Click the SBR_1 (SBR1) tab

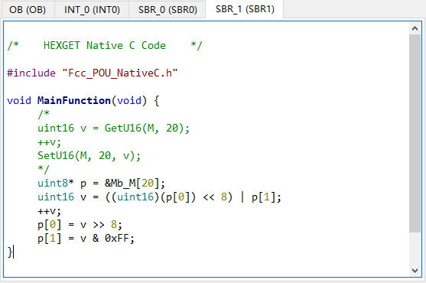245,9
